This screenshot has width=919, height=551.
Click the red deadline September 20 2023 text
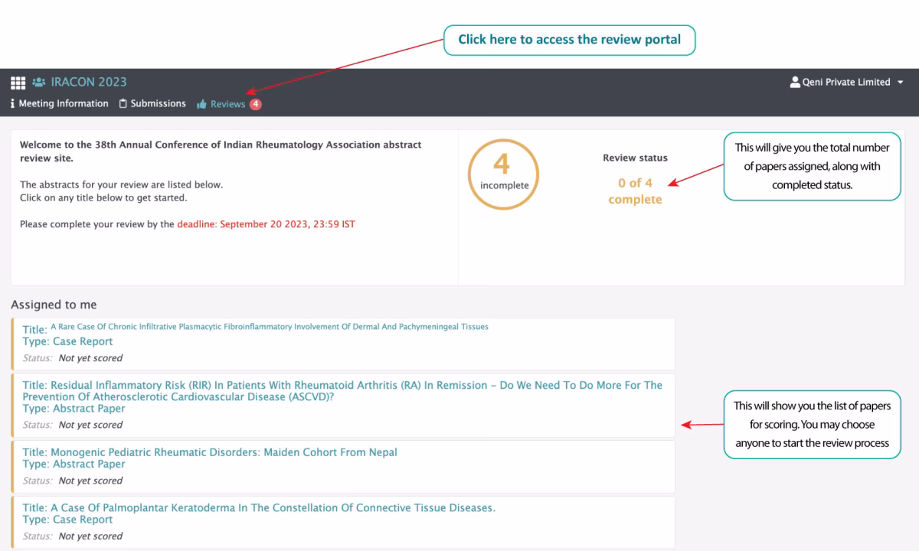pyautogui.click(x=266, y=225)
